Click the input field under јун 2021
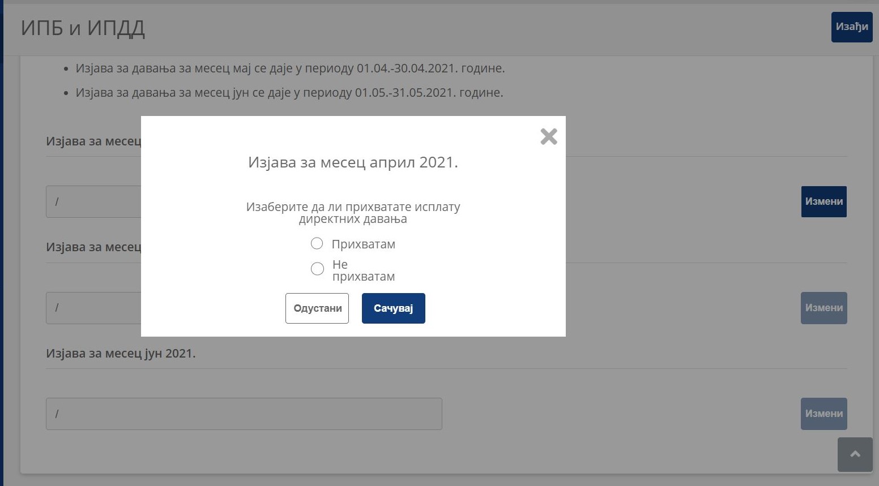879x486 pixels. (x=244, y=414)
